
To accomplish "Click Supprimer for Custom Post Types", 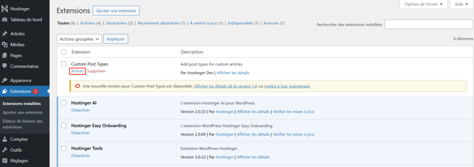I will [96, 71].
